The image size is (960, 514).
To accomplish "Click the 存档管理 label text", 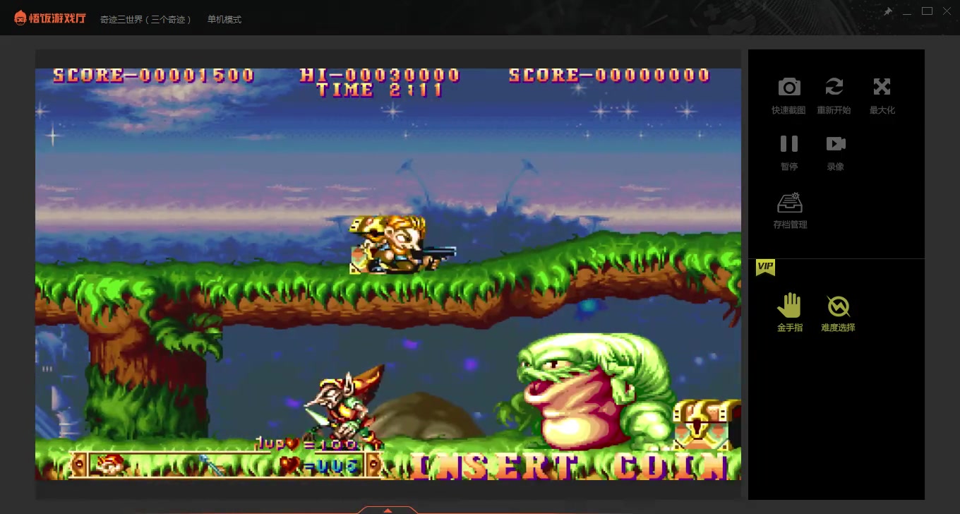I will click(x=790, y=225).
